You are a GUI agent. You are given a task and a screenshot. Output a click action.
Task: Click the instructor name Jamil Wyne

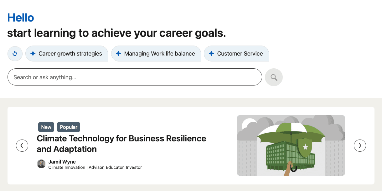[x=62, y=162]
